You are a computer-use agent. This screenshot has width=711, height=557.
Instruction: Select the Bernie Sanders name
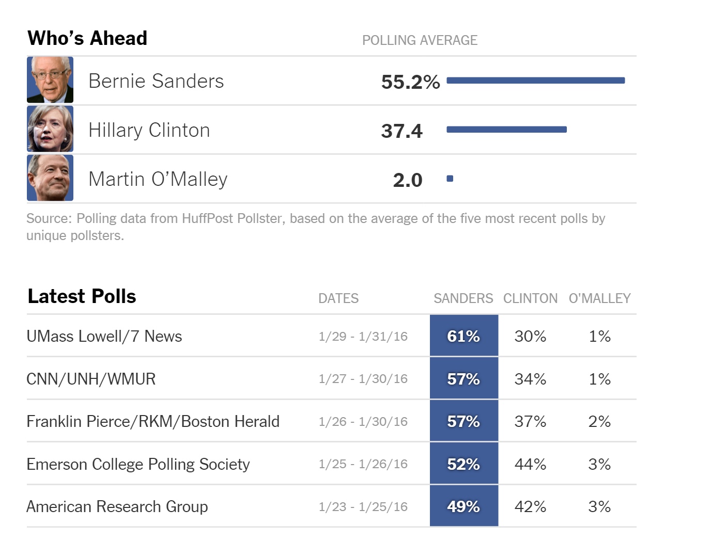156,81
